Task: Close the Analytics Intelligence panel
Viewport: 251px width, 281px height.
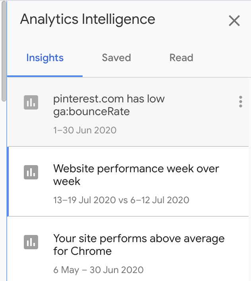Action: [234, 21]
